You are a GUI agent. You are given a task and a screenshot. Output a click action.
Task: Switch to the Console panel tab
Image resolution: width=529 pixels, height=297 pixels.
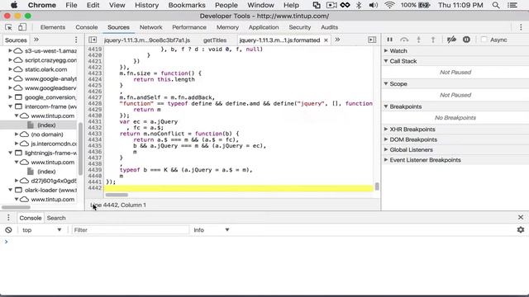pyautogui.click(x=86, y=27)
